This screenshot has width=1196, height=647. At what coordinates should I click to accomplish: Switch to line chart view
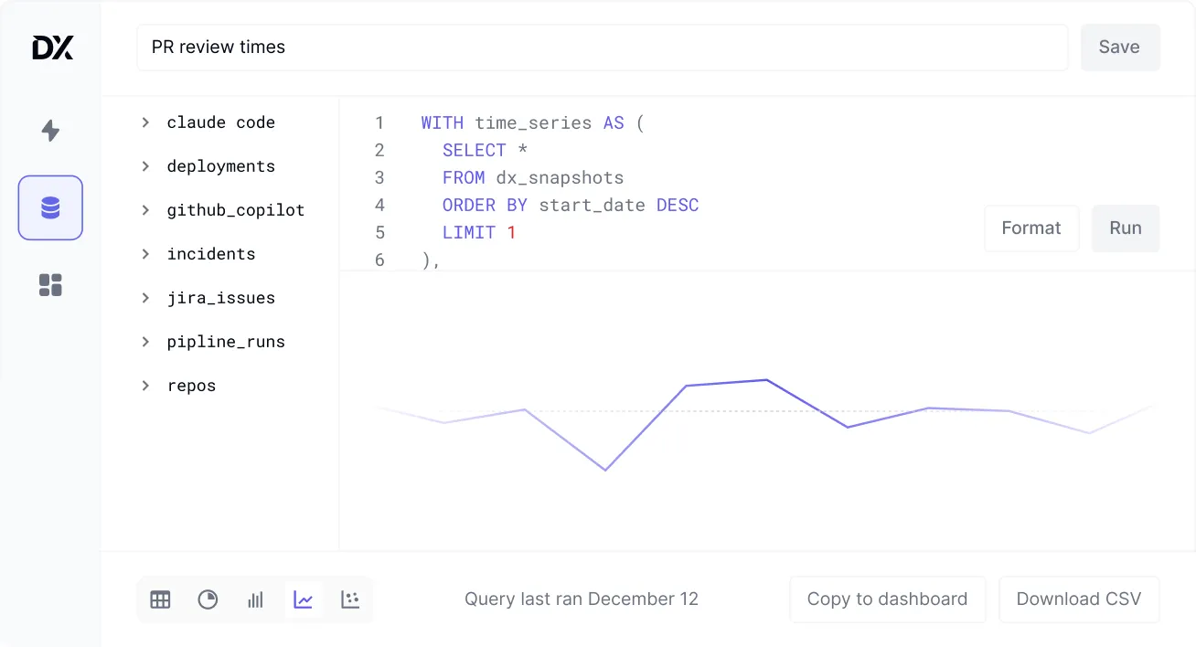[303, 599]
